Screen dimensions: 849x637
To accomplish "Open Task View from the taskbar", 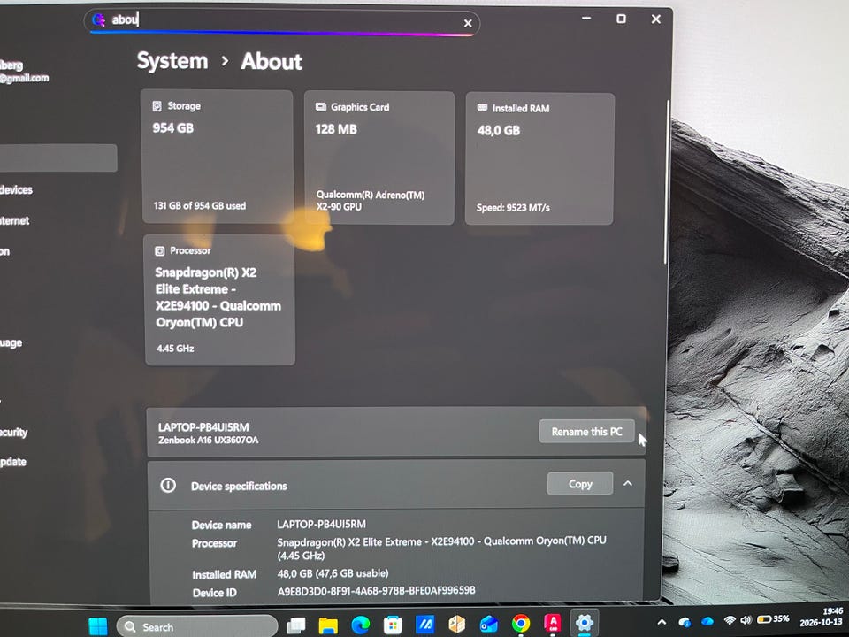I will coord(295,625).
